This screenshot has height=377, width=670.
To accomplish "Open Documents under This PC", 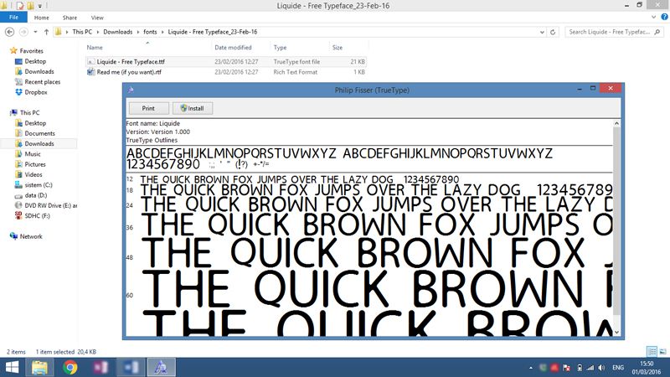I will coord(39,133).
